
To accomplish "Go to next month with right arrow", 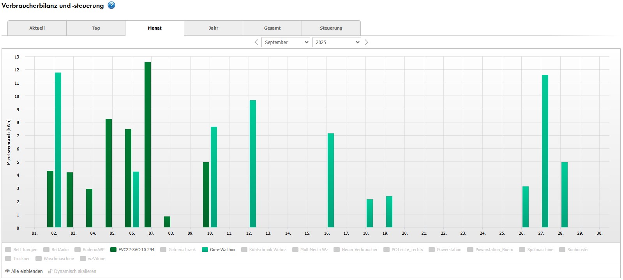I will pyautogui.click(x=366, y=42).
